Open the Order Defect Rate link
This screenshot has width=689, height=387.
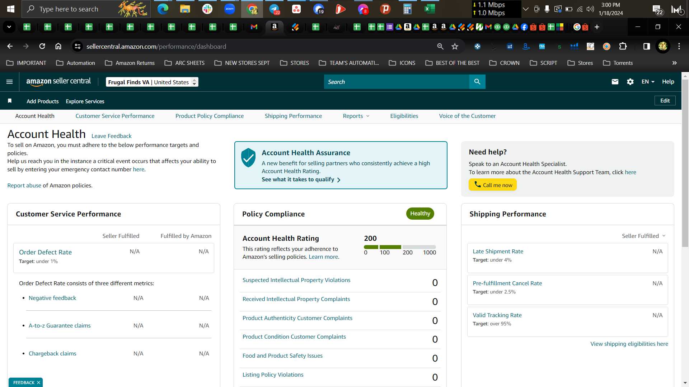(x=45, y=252)
